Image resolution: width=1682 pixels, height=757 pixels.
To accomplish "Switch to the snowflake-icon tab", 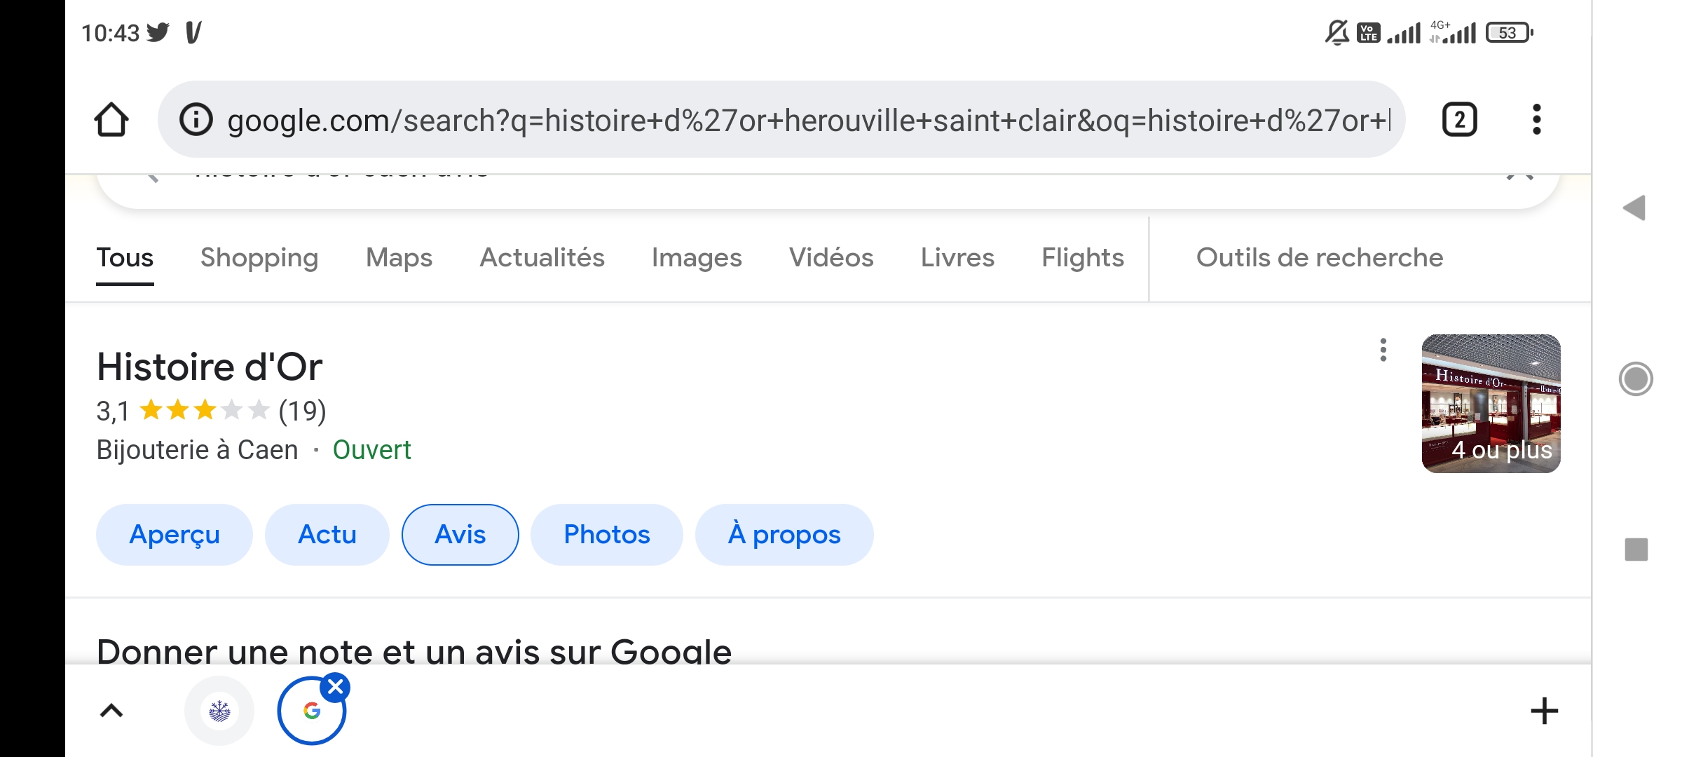I will [219, 711].
